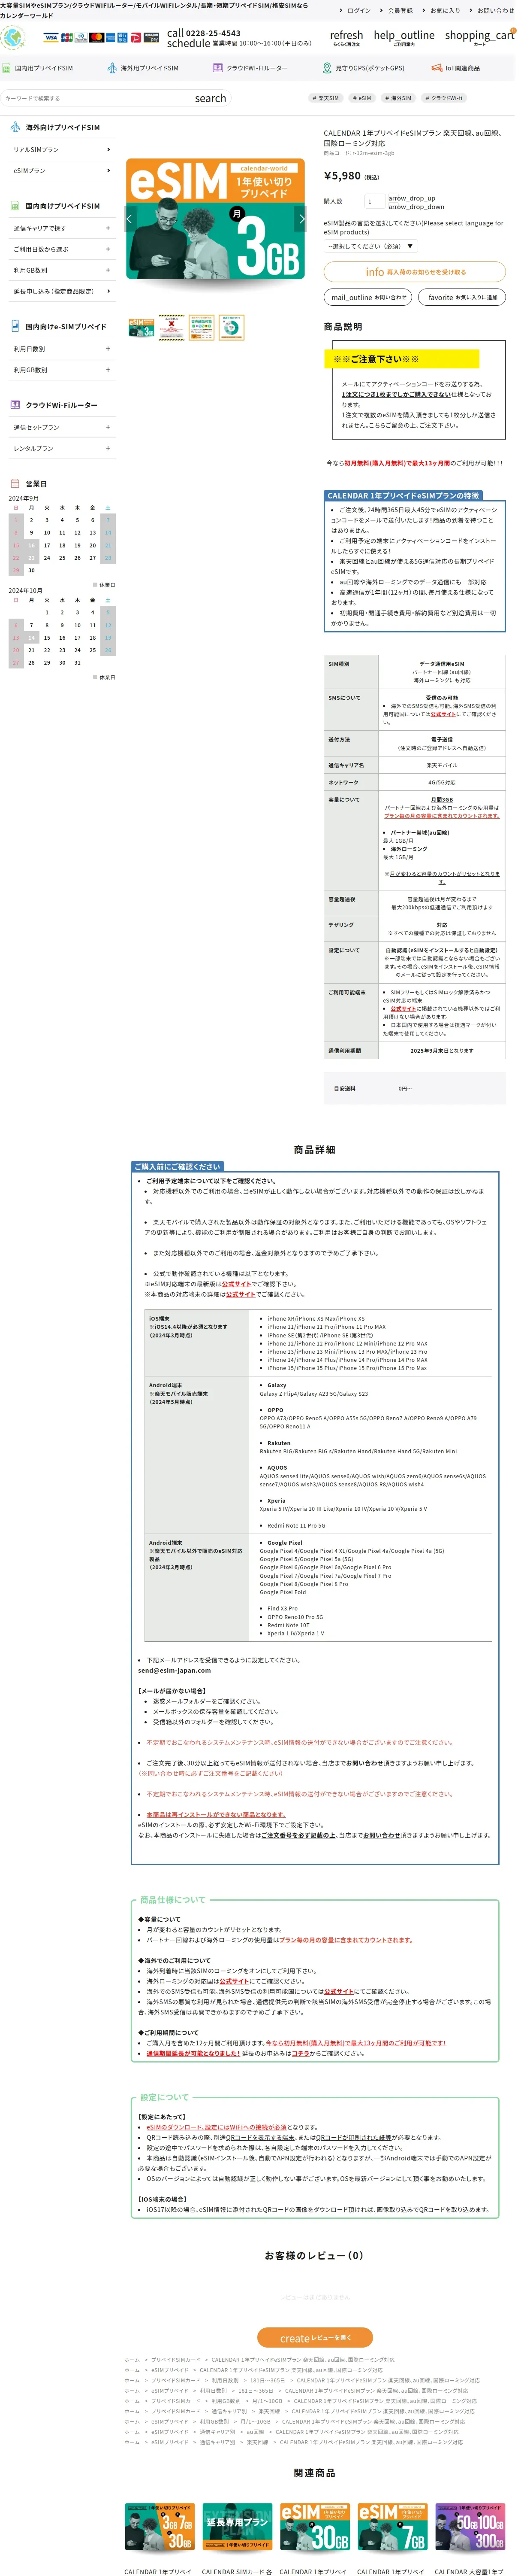Click the Calendar World globe logo
The height and width of the screenshot is (2576, 518).
coord(13,38)
